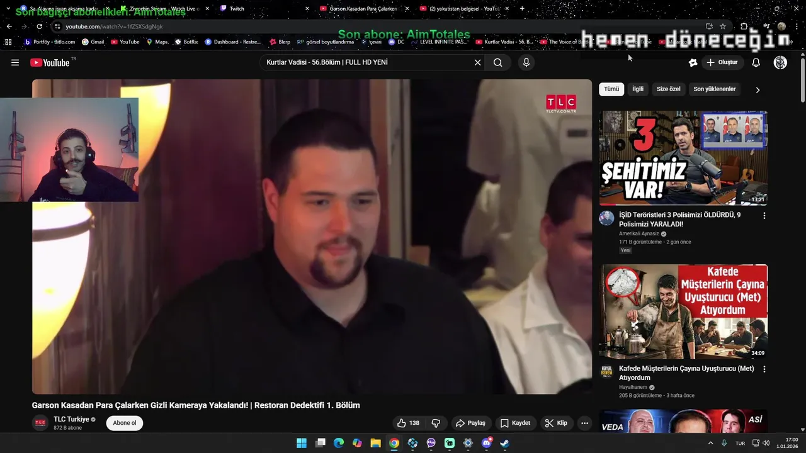Open the Gmail bookmark

93,42
